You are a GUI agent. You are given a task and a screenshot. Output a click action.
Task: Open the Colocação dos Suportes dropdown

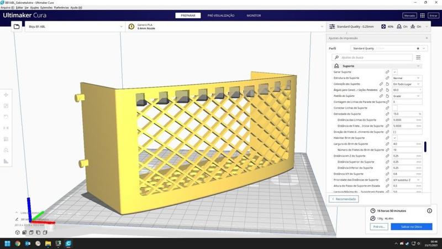click(407, 84)
